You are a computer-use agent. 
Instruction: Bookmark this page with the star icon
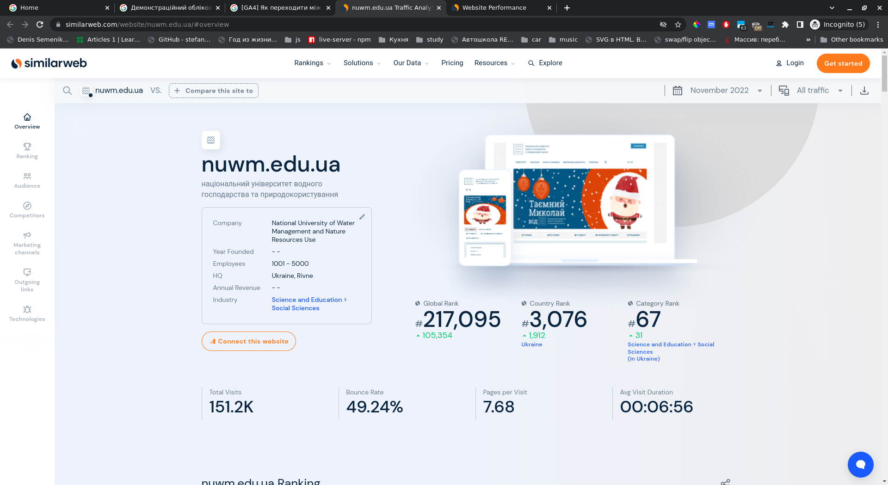click(x=678, y=25)
